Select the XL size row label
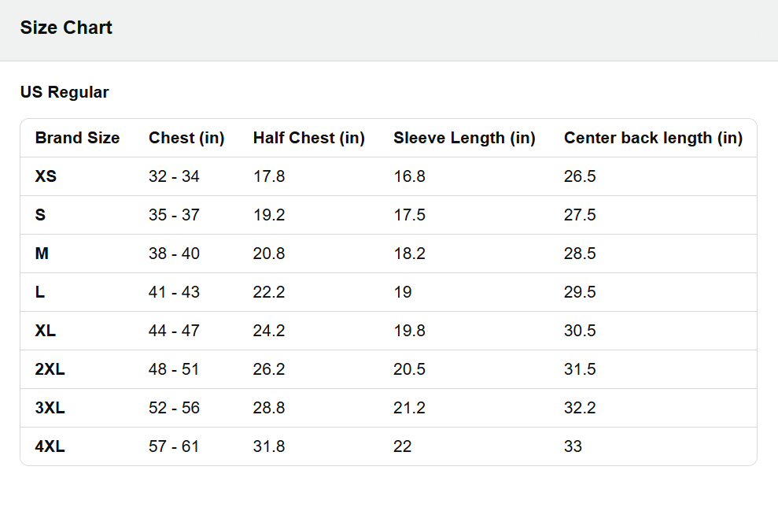 [x=45, y=331]
